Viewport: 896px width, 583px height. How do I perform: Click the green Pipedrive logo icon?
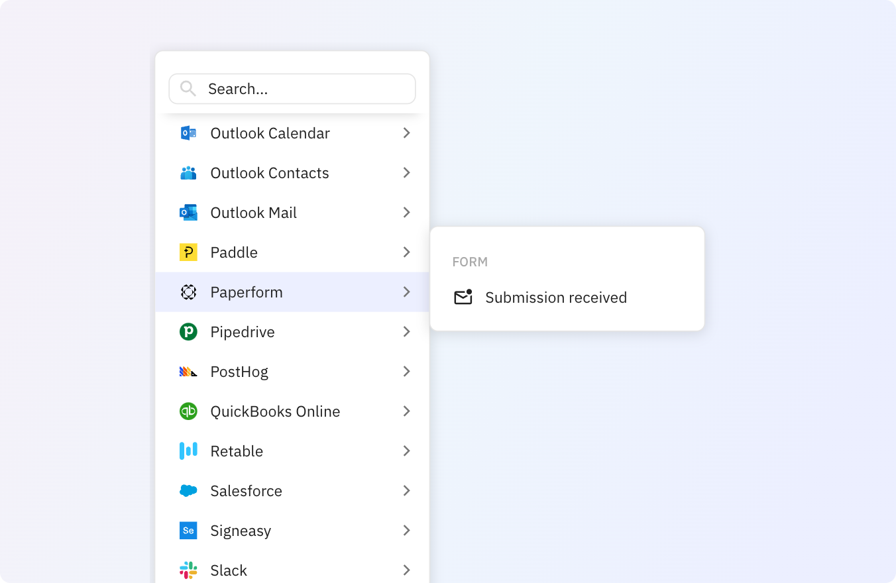(188, 332)
